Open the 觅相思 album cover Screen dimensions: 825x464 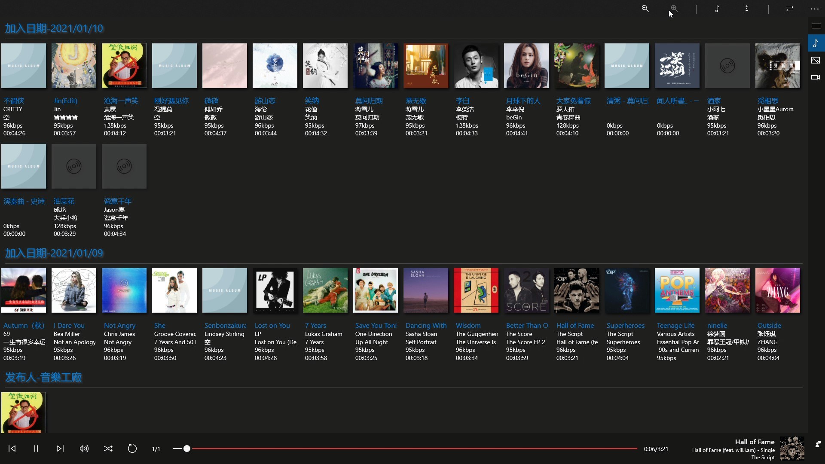coord(778,66)
